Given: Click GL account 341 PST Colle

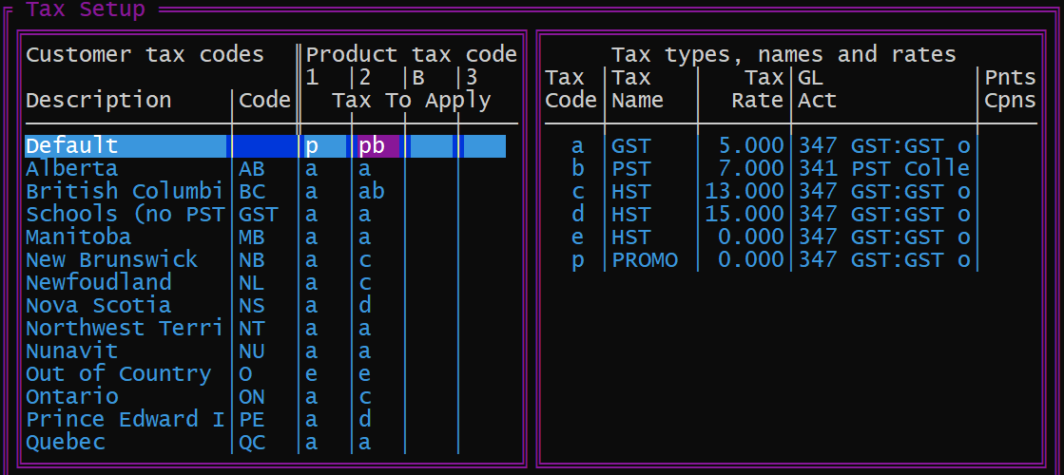Looking at the screenshot, I should (884, 169).
